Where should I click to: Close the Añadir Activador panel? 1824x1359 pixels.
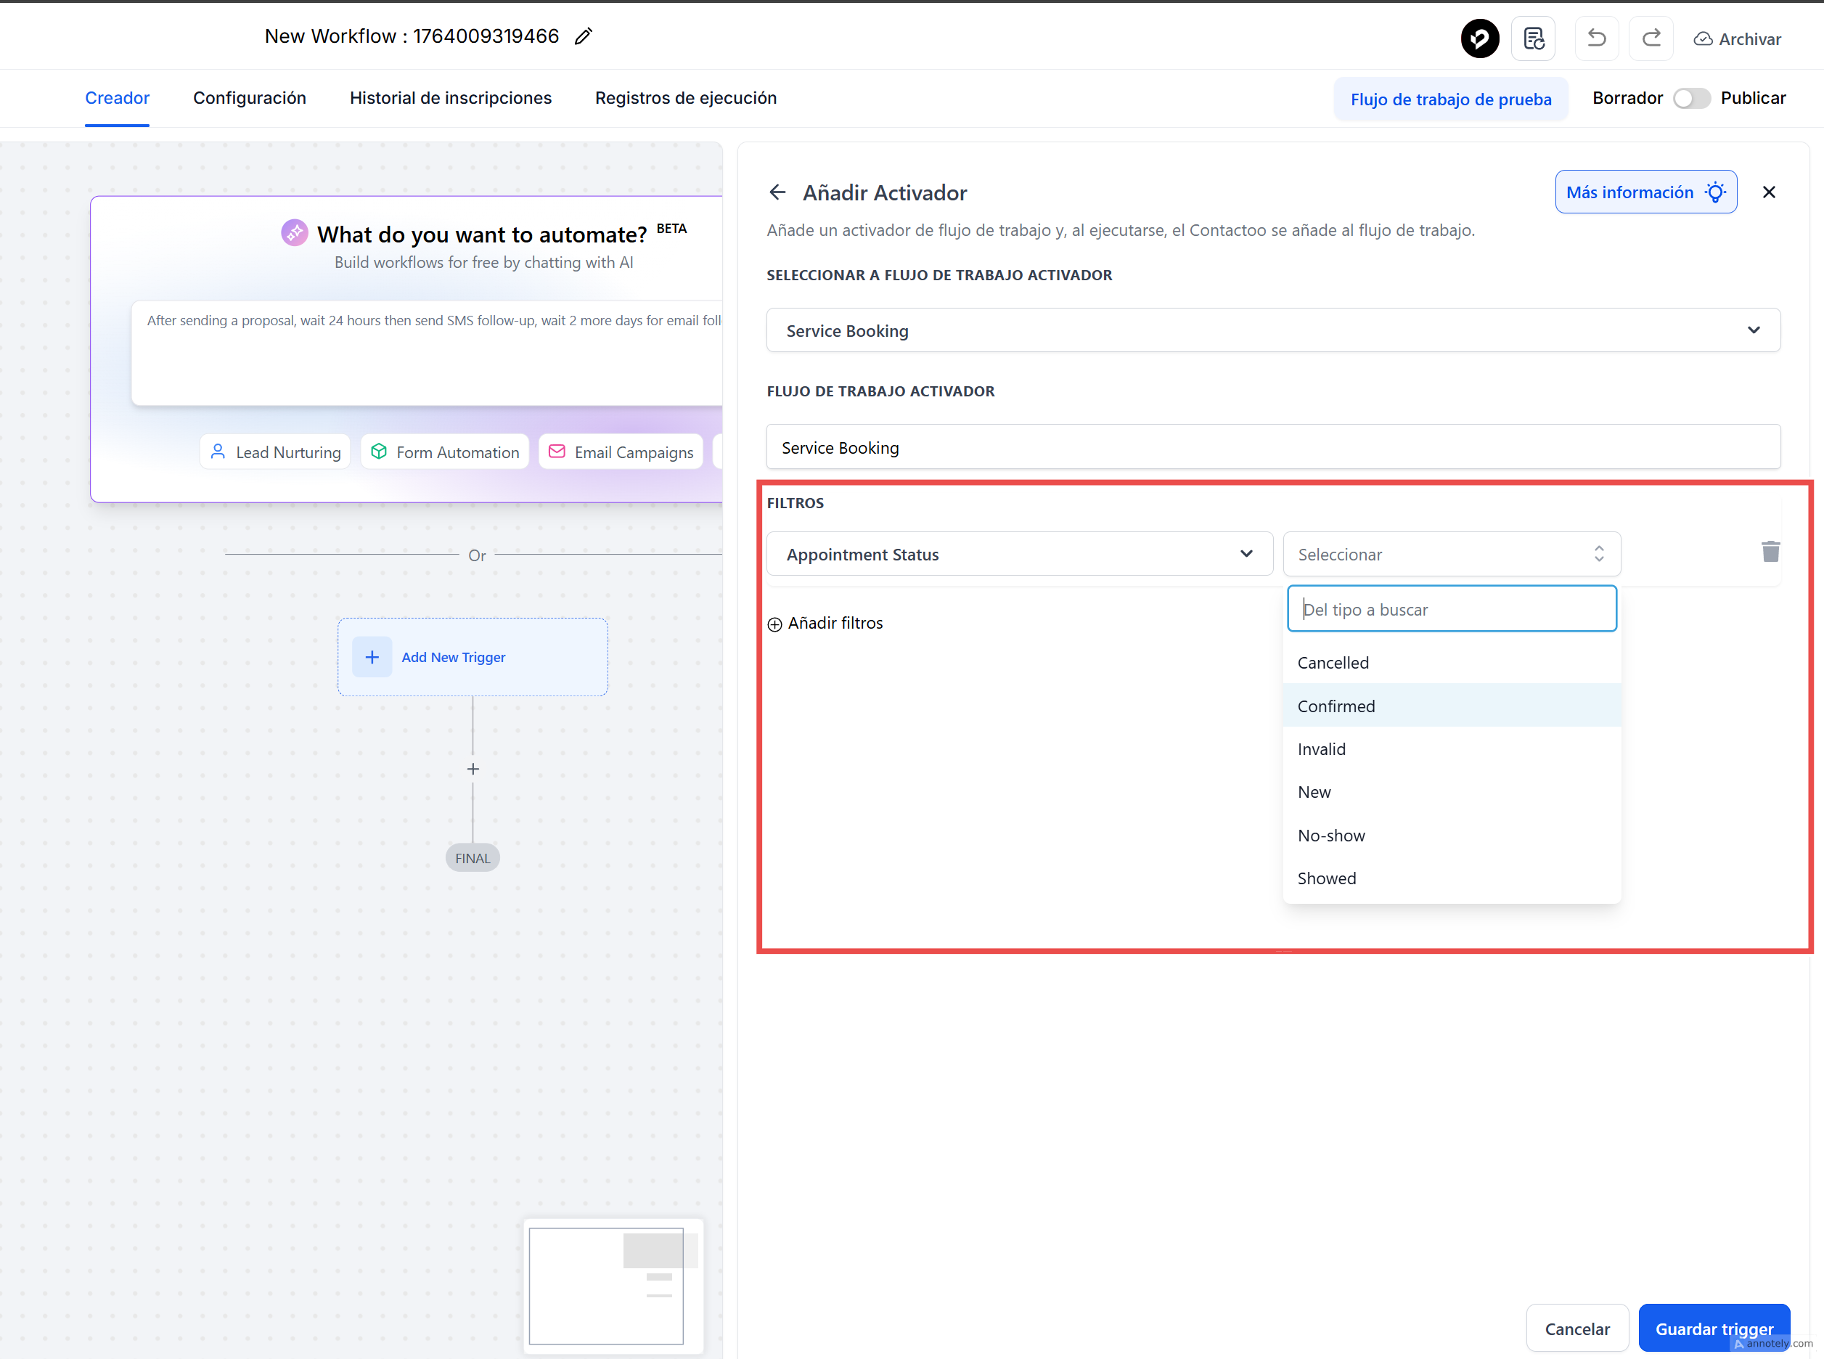[1769, 192]
